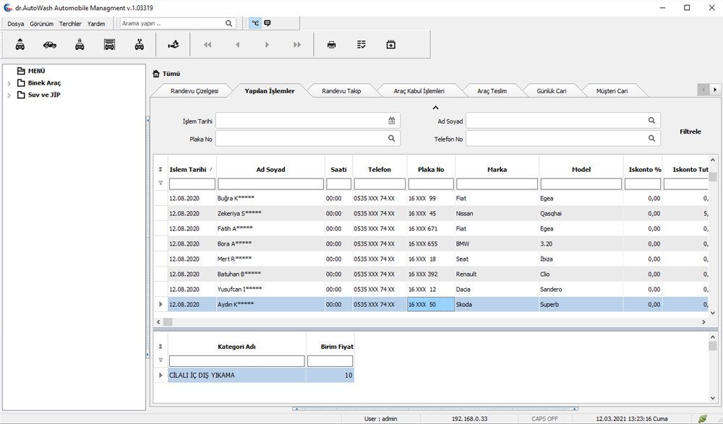The width and height of the screenshot is (723, 424).
Task: Toggle the tree-view button beside the search box
Action: pos(254,23)
